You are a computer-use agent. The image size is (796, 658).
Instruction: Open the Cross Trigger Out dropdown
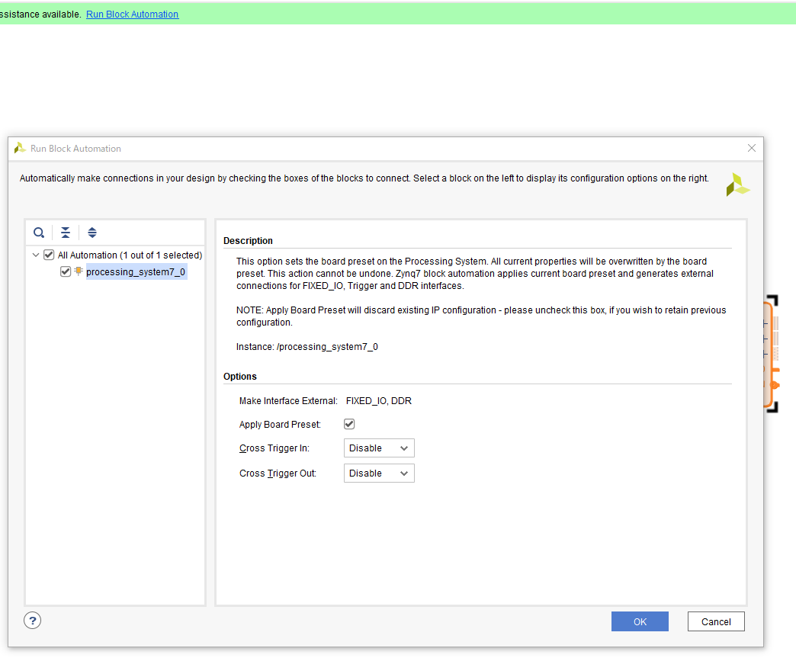tap(379, 473)
